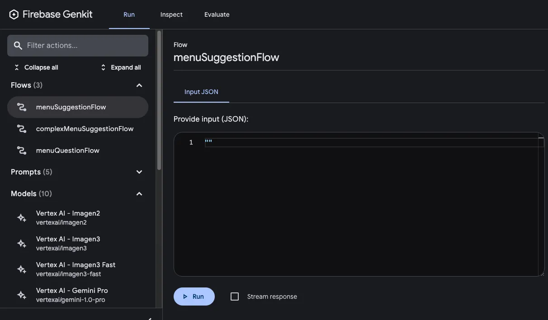Click the Imagen3 model sparkle icon
This screenshot has height=320, width=548.
point(21,244)
